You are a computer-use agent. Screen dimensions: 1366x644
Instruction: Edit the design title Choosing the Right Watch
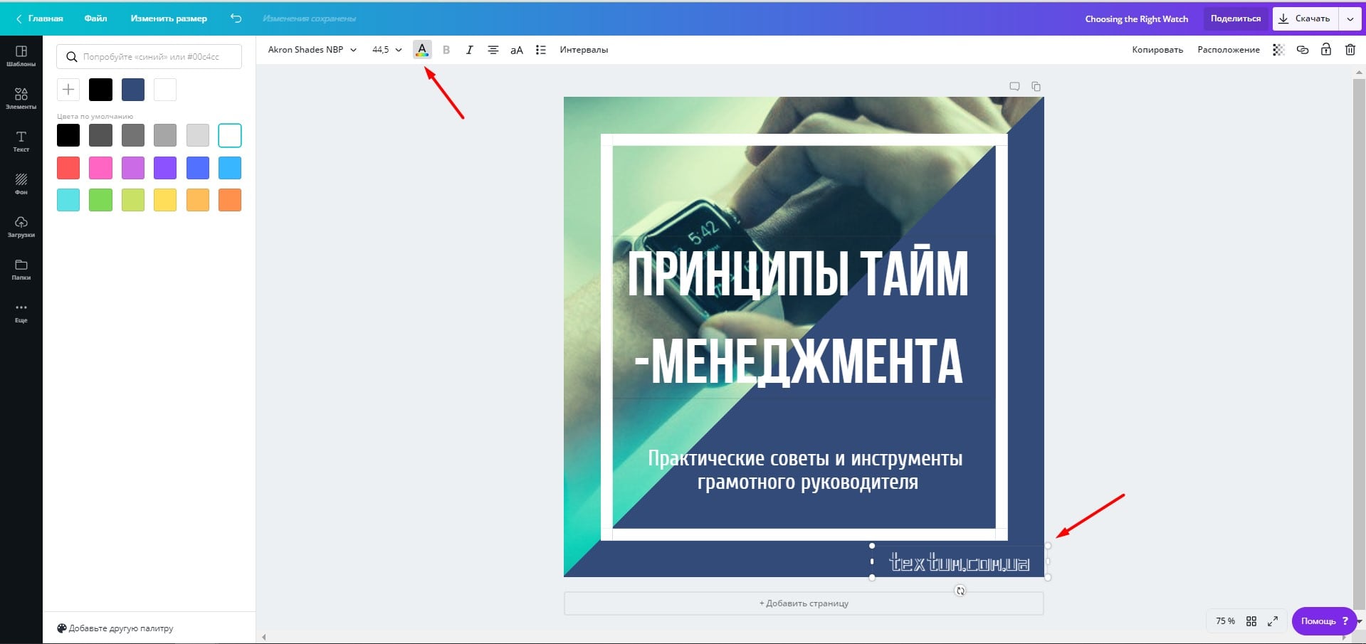pos(1136,19)
